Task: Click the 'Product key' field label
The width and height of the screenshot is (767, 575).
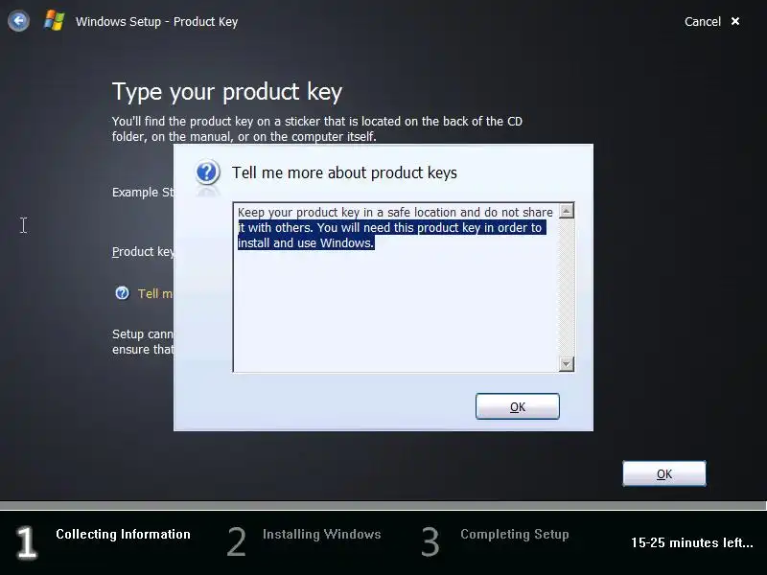Action: tap(143, 252)
